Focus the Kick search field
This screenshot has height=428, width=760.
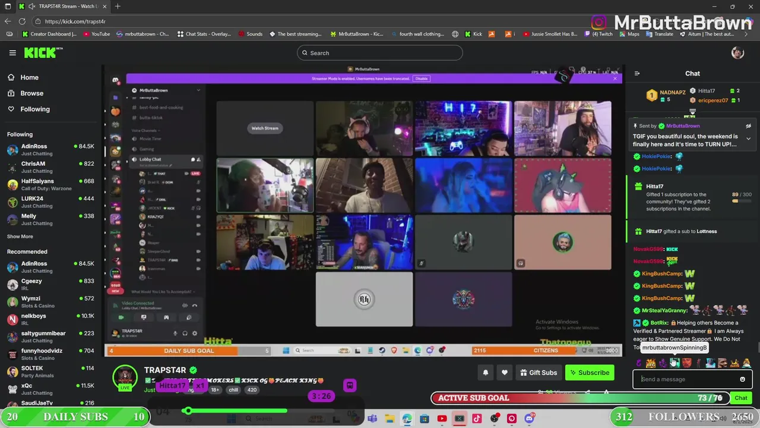point(380,53)
